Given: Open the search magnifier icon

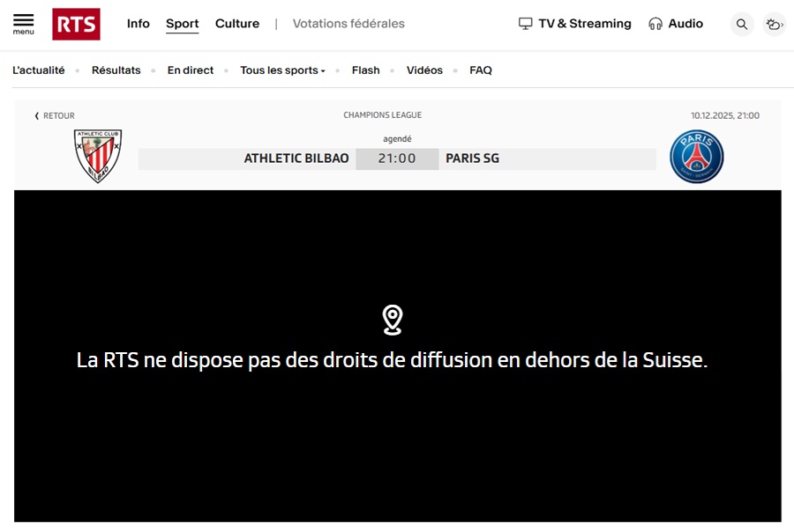Looking at the screenshot, I should [741, 24].
